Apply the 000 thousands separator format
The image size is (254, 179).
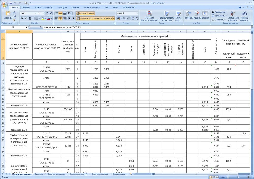pos(129,19)
